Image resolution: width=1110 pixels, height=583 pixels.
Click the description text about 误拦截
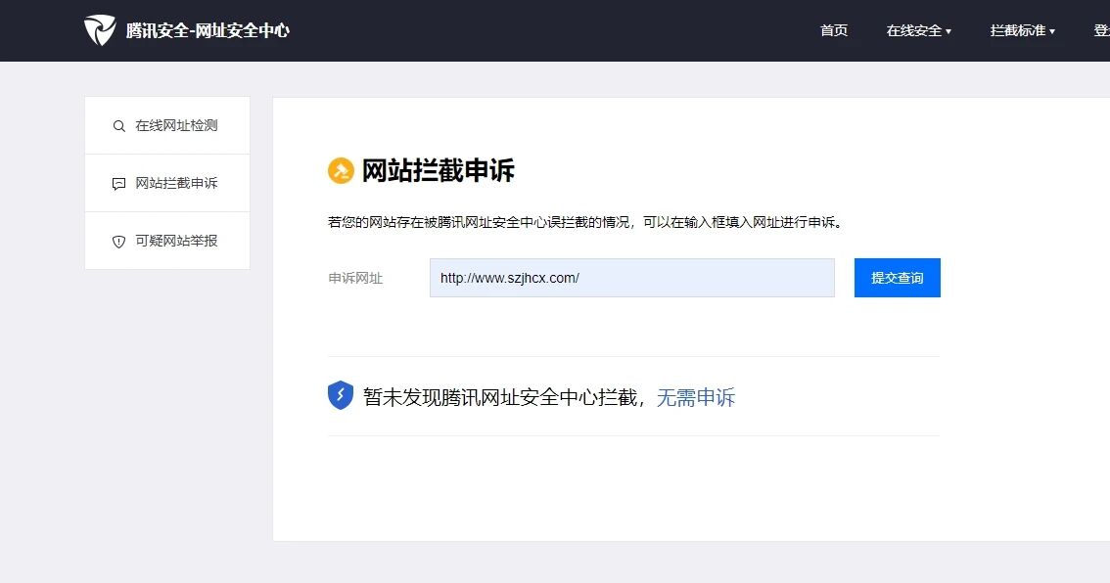tap(585, 222)
